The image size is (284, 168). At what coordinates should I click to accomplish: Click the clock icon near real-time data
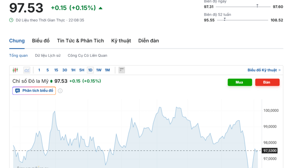click(x=11, y=20)
